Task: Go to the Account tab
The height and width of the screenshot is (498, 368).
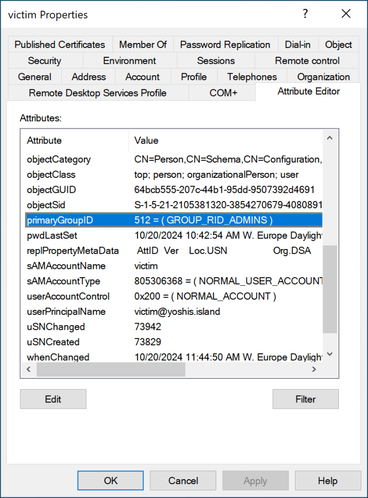Action: coord(143,77)
